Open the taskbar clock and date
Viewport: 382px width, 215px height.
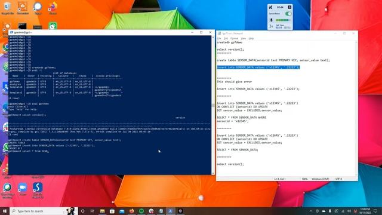coord(365,211)
